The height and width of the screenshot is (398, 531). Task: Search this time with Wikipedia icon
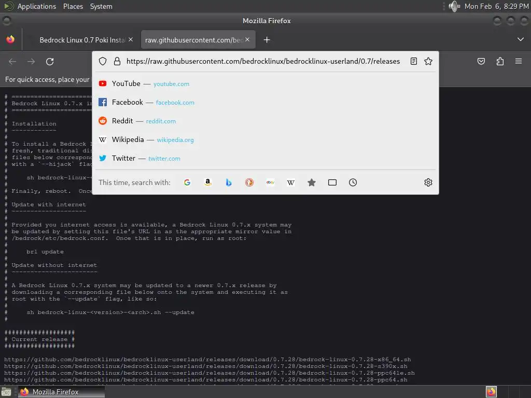[291, 182]
